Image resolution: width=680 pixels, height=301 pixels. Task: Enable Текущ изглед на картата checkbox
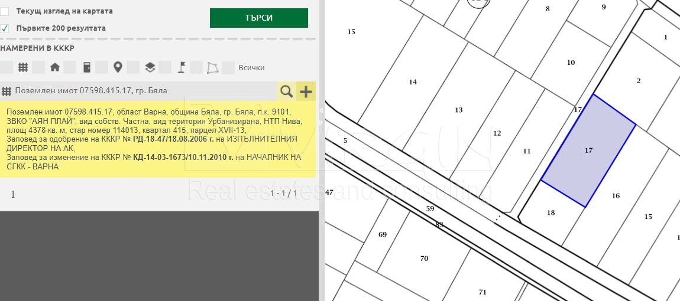(x=5, y=11)
